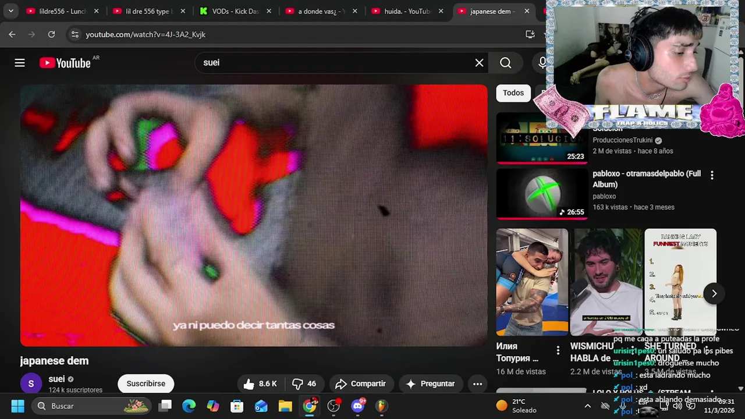
Task: Expand hidden system tray icons chevron
Action: click(x=588, y=406)
